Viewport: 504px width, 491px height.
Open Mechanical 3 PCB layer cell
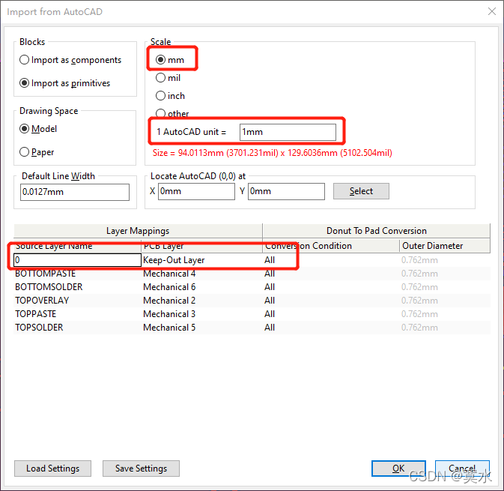(201, 314)
